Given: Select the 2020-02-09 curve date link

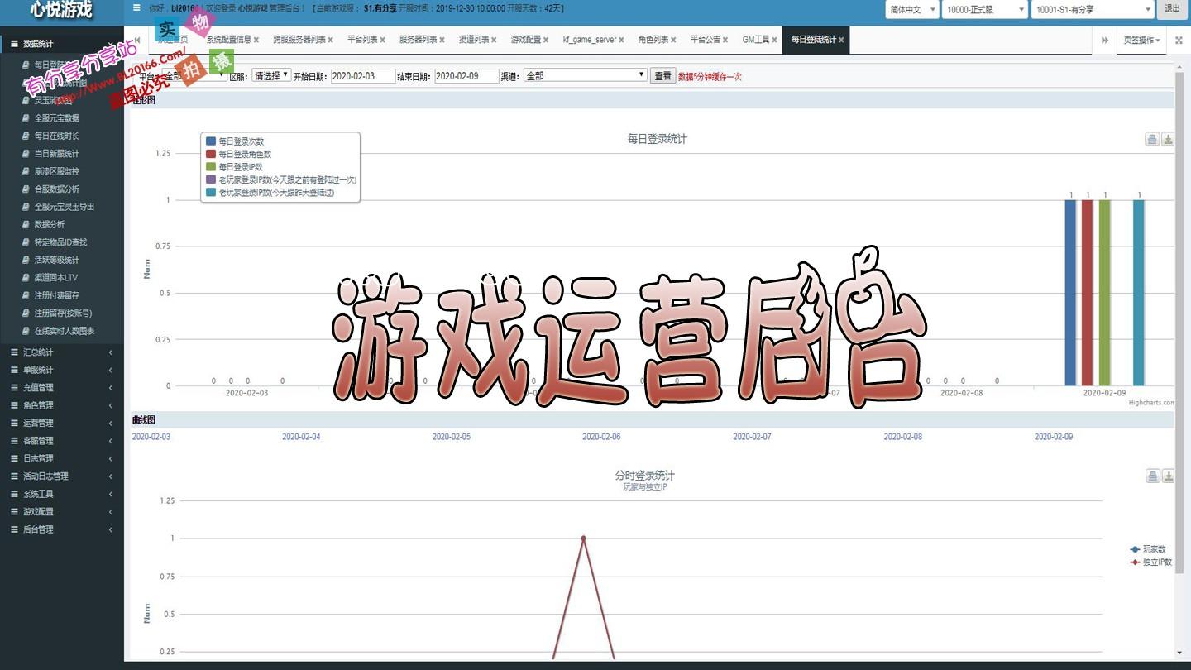Looking at the screenshot, I should click(1054, 436).
